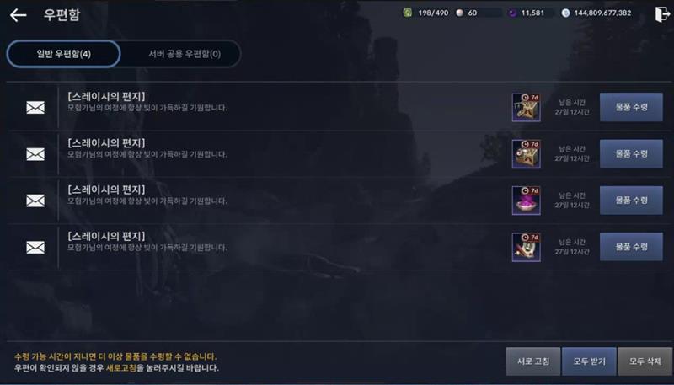
Task: Tap the silver coin currency icon
Action: pyautogui.click(x=565, y=13)
